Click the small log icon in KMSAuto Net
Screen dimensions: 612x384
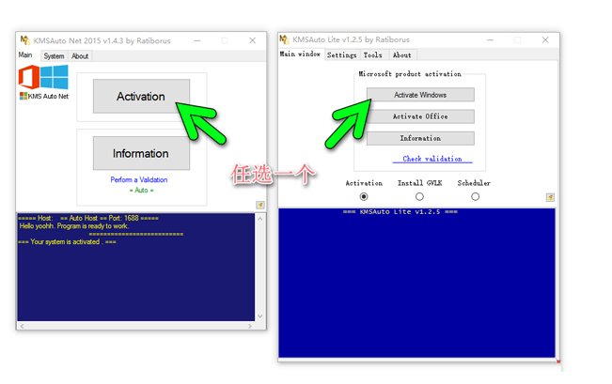click(259, 205)
